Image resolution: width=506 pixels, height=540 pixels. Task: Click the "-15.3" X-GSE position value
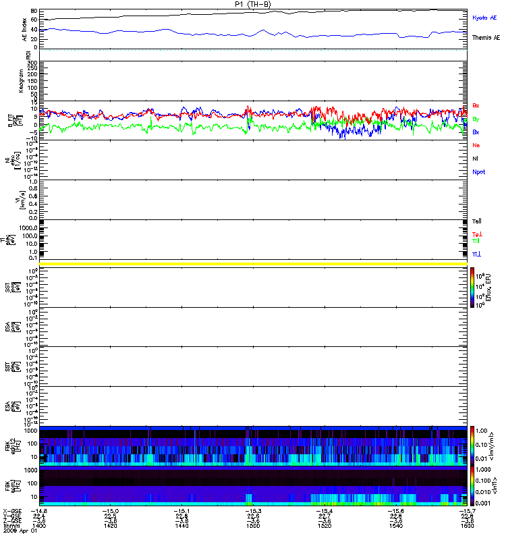pos(253,511)
